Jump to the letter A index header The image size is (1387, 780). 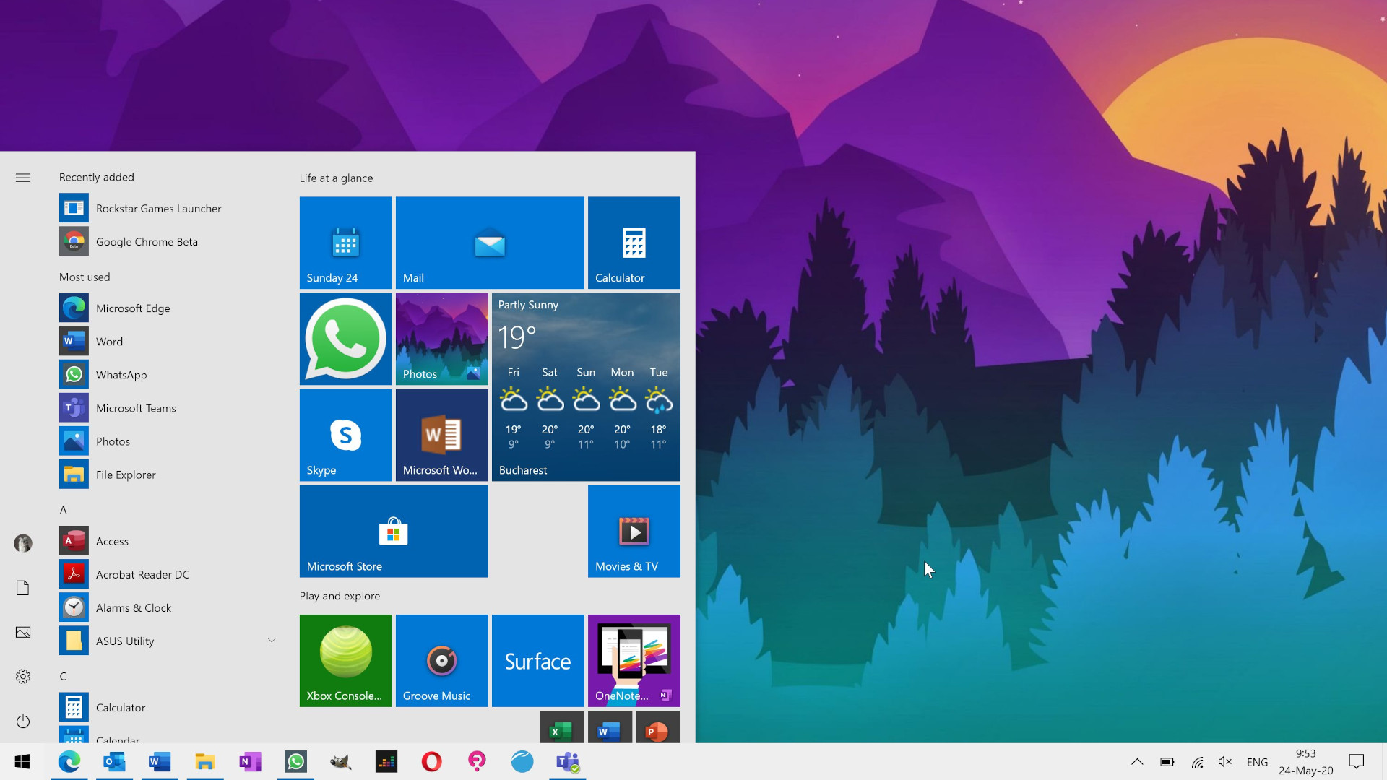pos(64,510)
